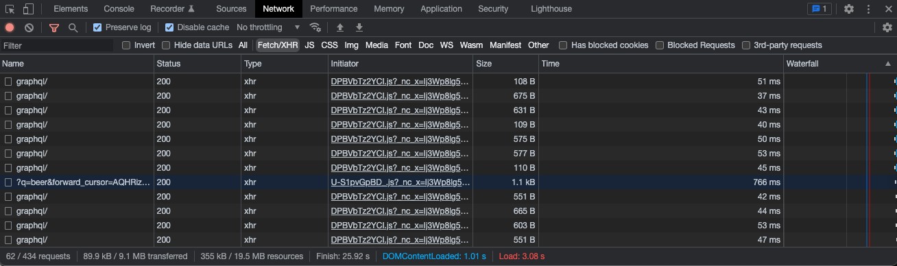This screenshot has width=897, height=266.
Task: Select the ?q=beer&forward_cursor request
Action: [83, 182]
